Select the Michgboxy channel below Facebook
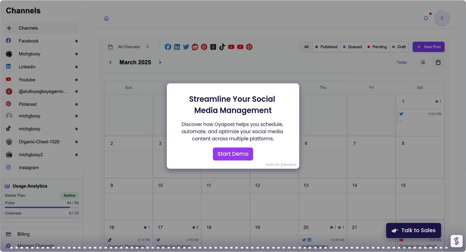466x252 pixels. (x=41, y=54)
